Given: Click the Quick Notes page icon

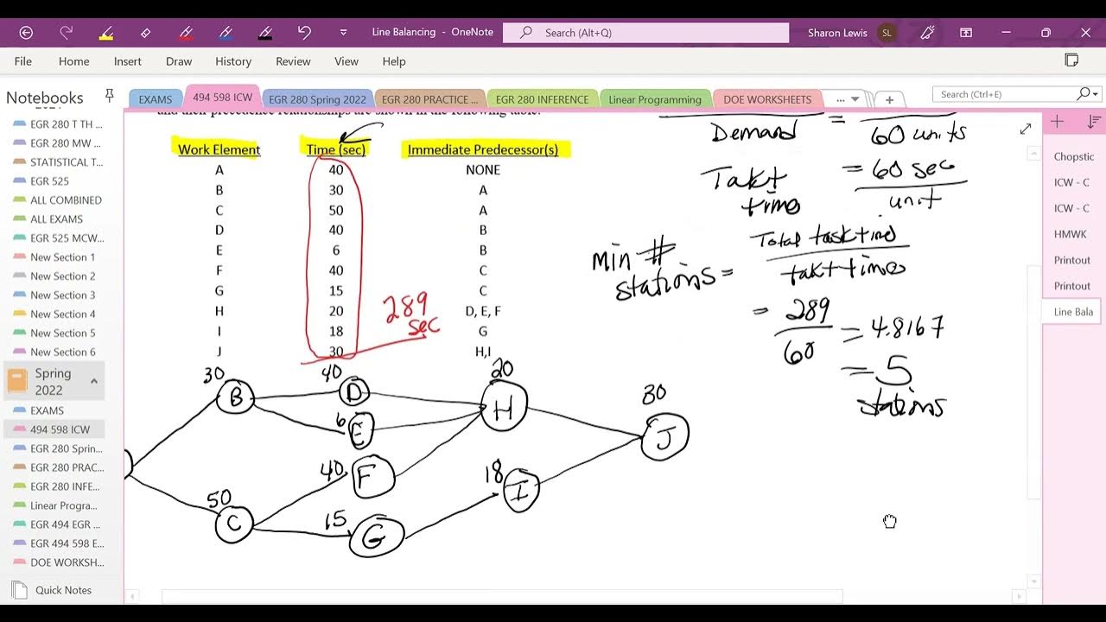Looking at the screenshot, I should pyautogui.click(x=19, y=590).
